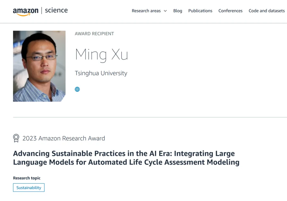Viewport: 287px width, 201px height.
Task: Click the amazon logo in the header
Action: 26,11
